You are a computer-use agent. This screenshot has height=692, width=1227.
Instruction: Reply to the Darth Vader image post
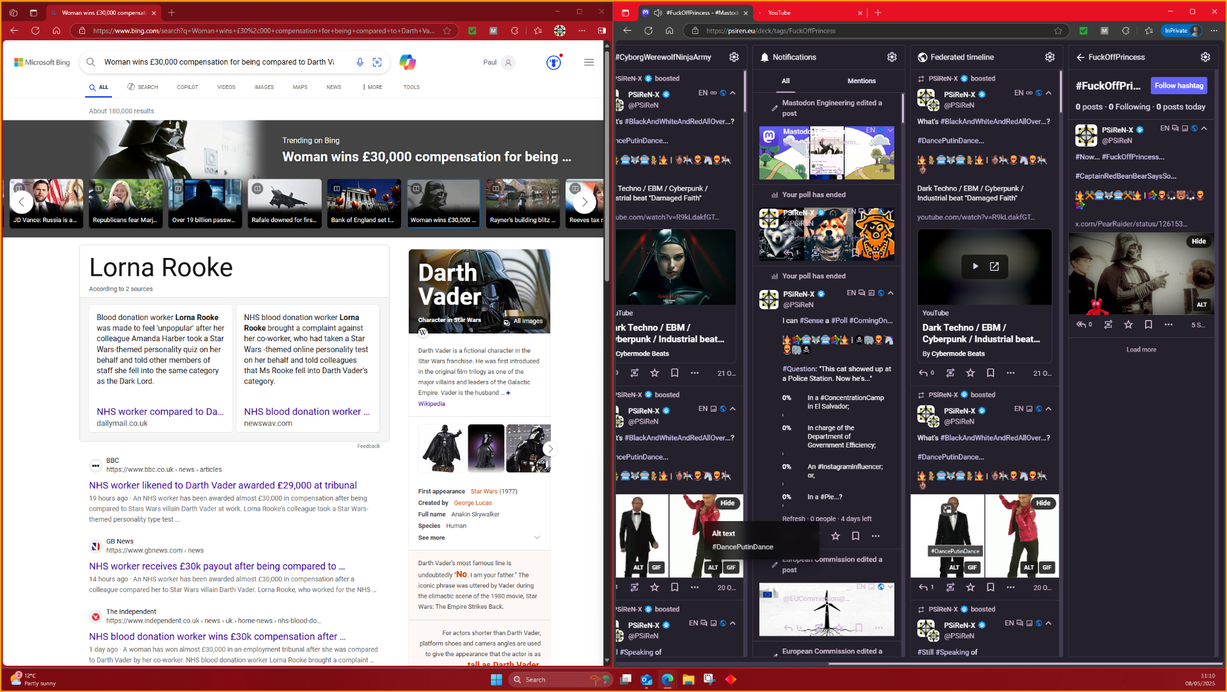tap(1081, 325)
